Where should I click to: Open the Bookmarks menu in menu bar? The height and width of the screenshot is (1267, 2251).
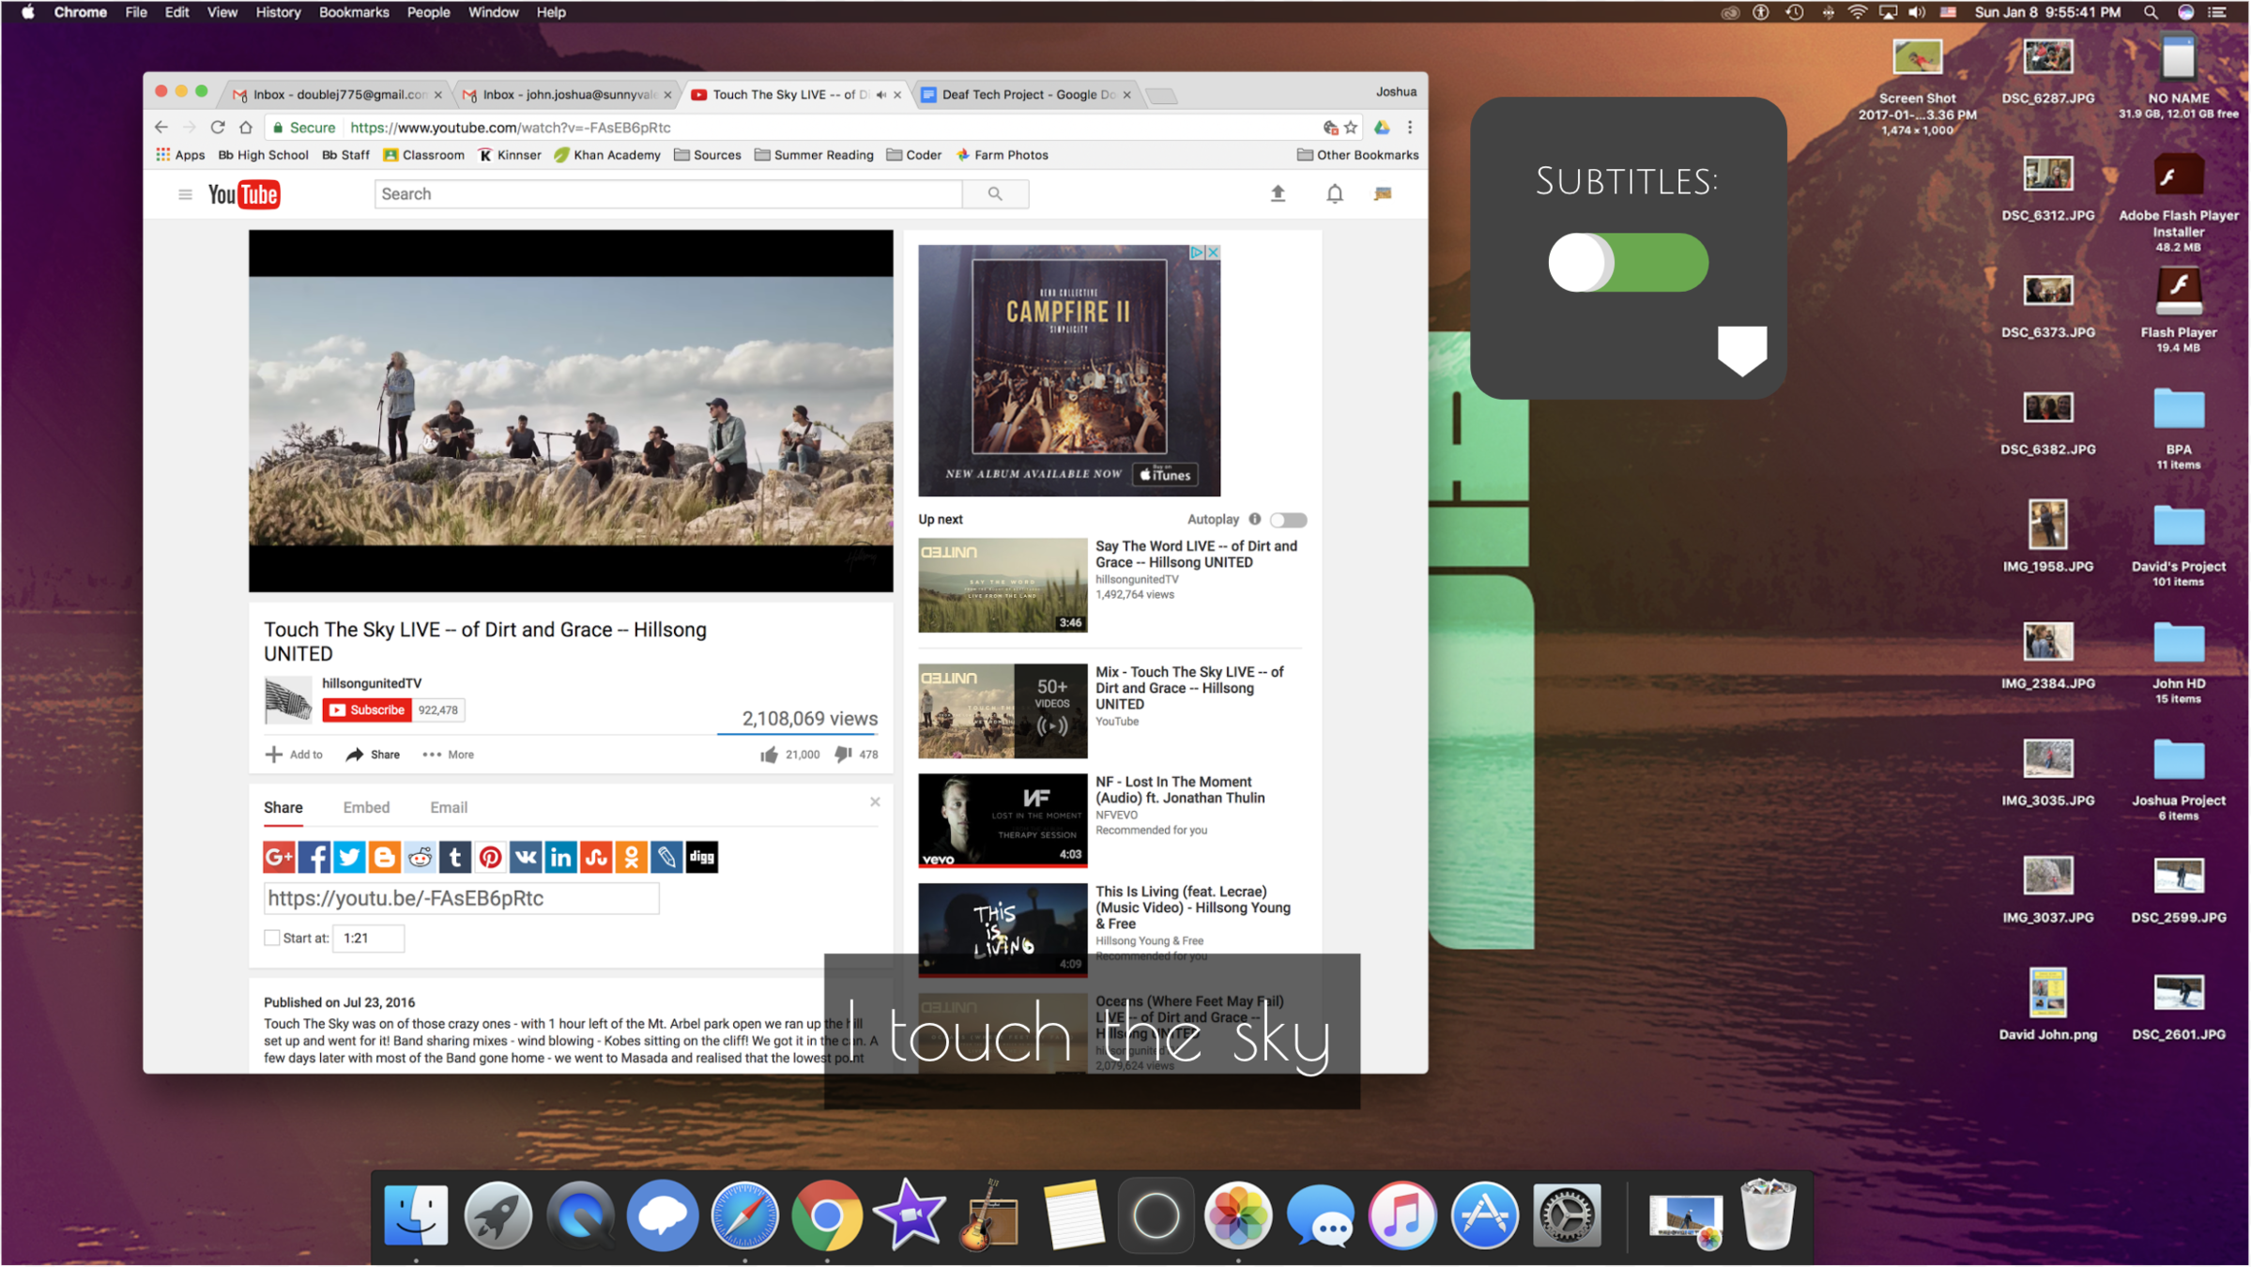(353, 12)
